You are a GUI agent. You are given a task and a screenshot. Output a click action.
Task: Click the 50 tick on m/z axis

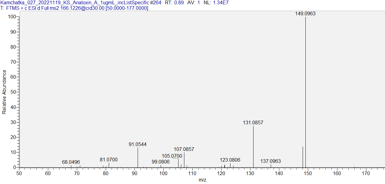tap(19, 174)
